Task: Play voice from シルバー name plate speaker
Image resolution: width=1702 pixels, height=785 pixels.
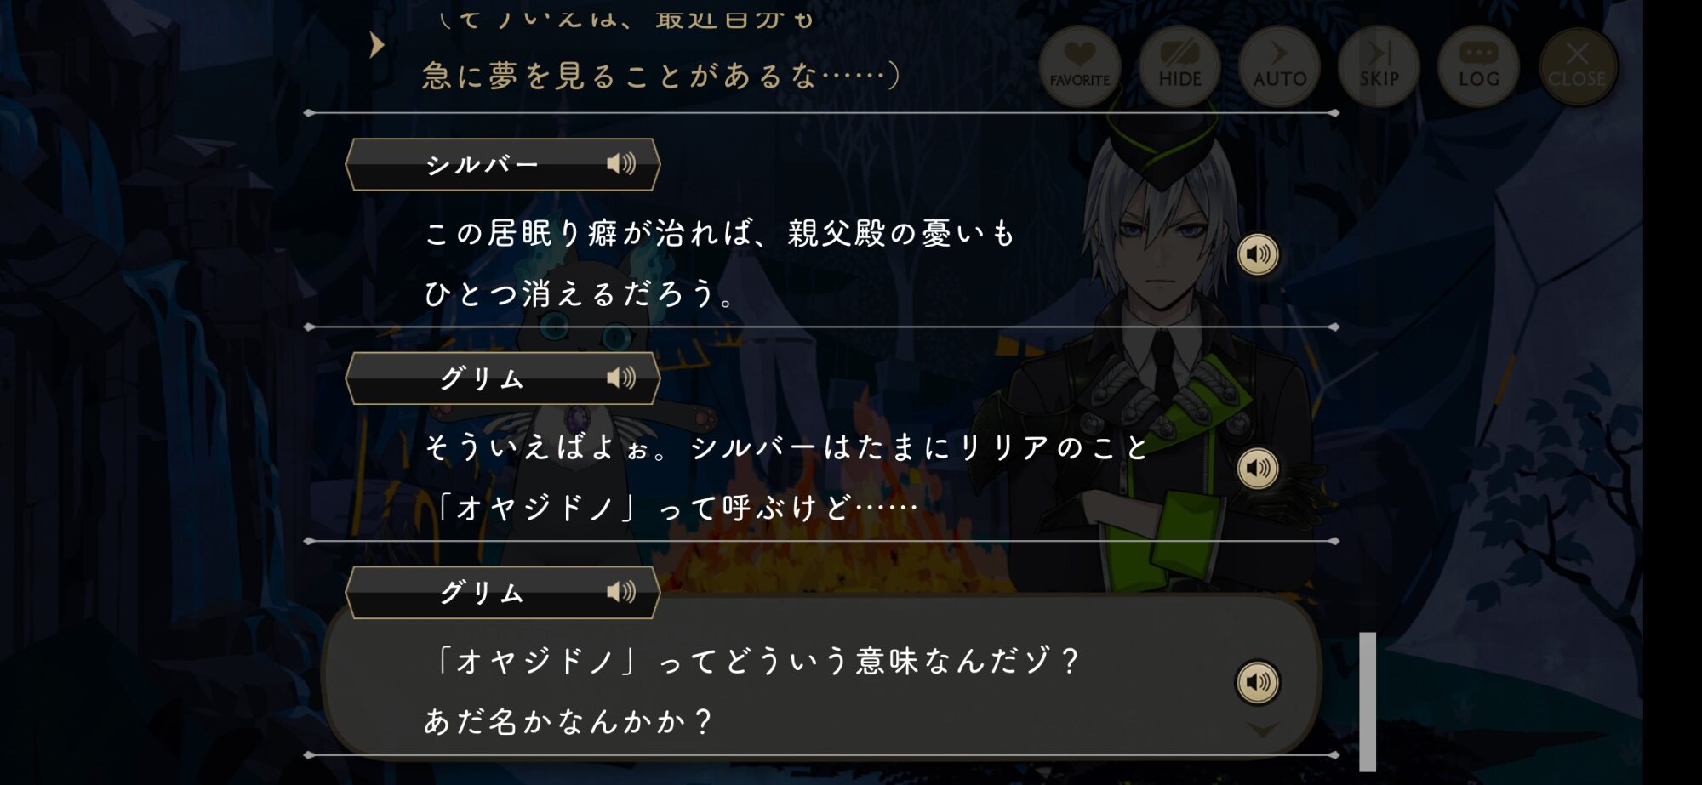Action: [621, 163]
